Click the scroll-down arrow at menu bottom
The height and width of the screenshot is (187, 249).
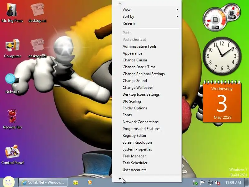point(120,179)
